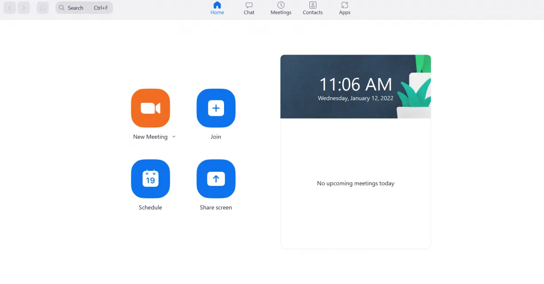Switch to the Meetings tab label
Viewport: 544px width, 284px height.
point(281,12)
